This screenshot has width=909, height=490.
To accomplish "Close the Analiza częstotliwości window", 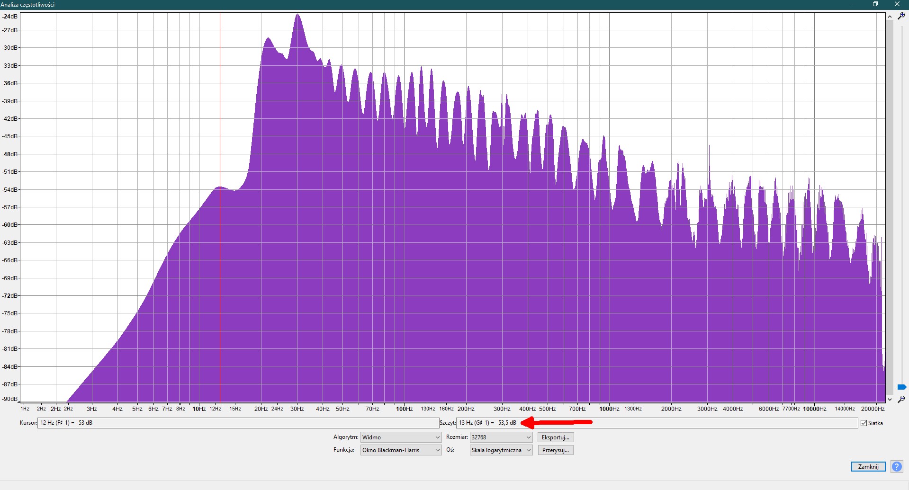I will (897, 4).
